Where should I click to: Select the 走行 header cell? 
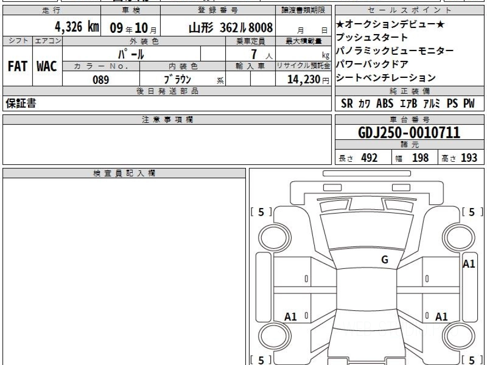point(52,11)
